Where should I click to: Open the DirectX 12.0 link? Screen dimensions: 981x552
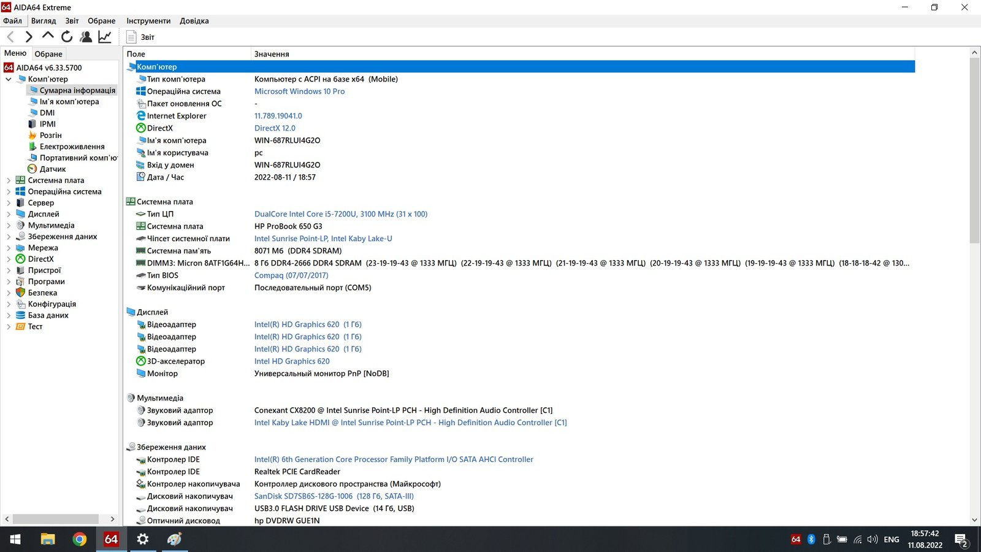[x=275, y=128]
